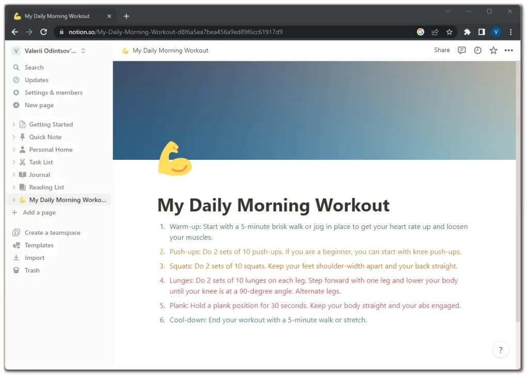Open Chrome profile avatar V
Viewport: 529px width, 378px height.
coord(496,32)
